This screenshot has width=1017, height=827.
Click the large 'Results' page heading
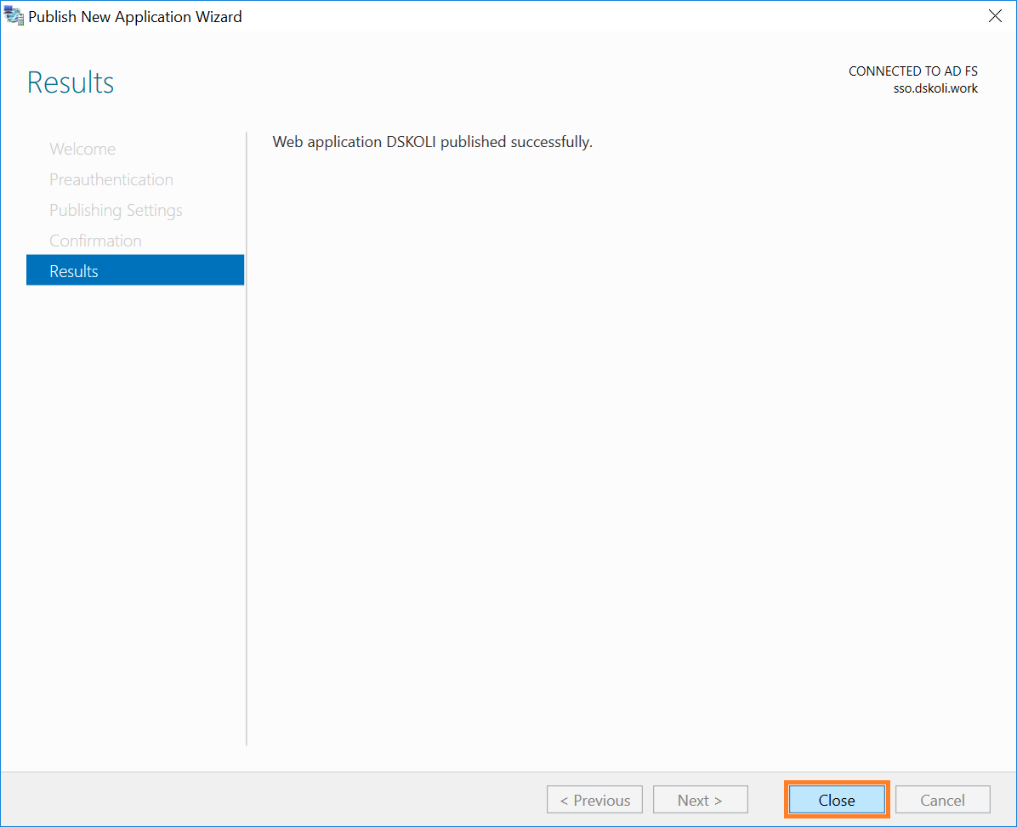click(x=71, y=82)
